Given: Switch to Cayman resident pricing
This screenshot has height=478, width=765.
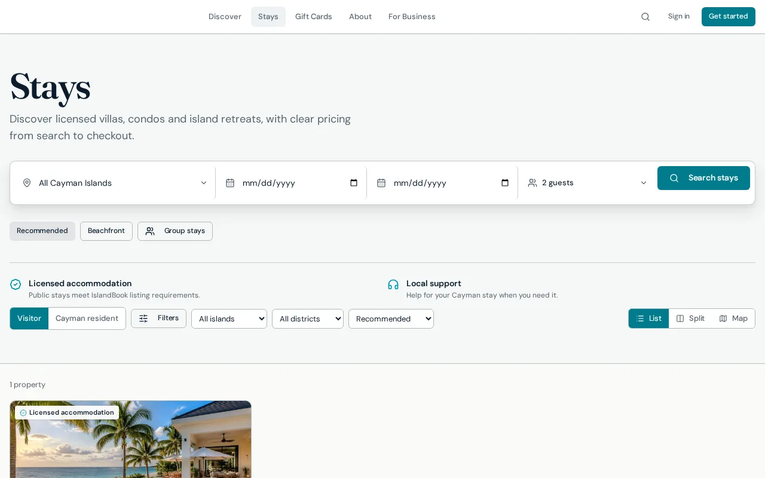Looking at the screenshot, I should click(87, 318).
